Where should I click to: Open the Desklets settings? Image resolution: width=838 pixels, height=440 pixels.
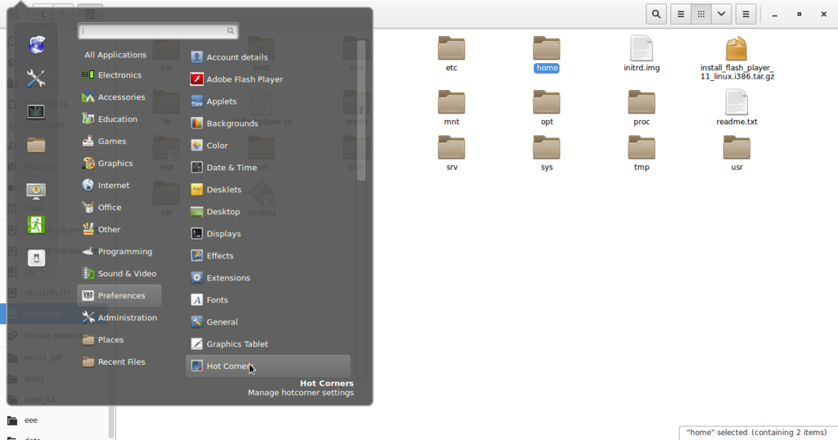(268, 190)
